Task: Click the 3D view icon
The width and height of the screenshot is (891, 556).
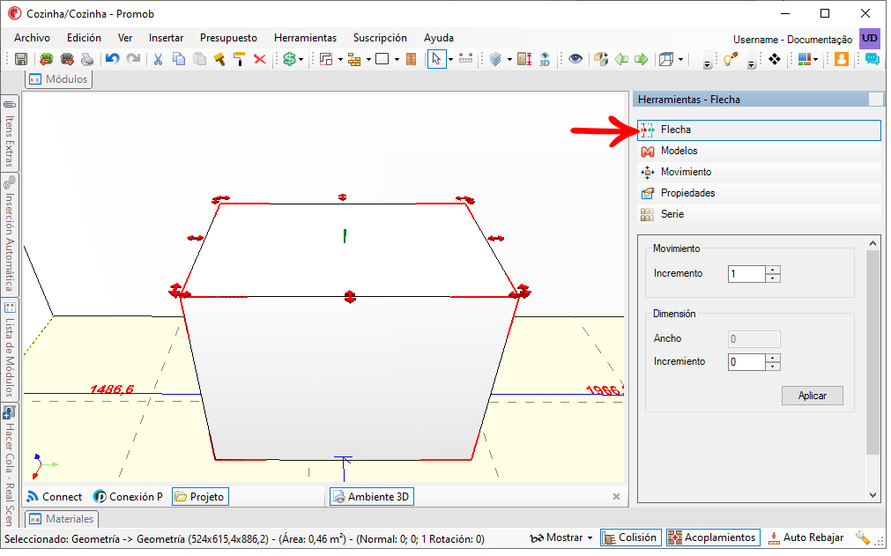Action: [x=545, y=59]
